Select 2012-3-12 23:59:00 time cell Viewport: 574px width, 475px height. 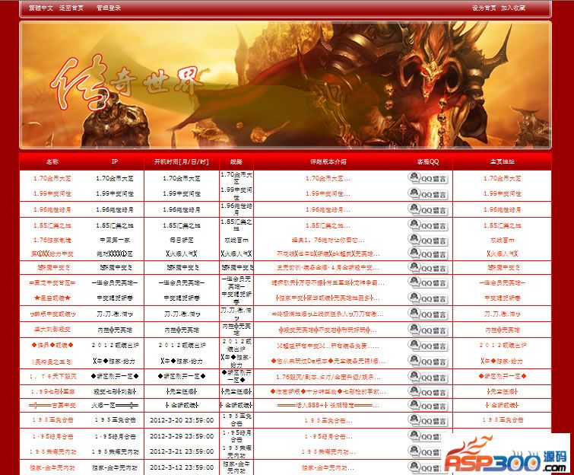coord(182,467)
